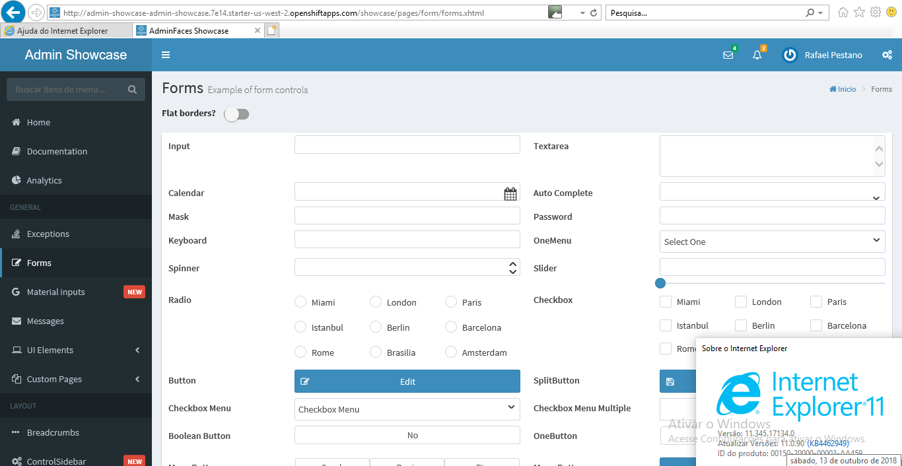902x466 pixels.
Task: Check the Istanbul checkbox
Action: click(665, 325)
